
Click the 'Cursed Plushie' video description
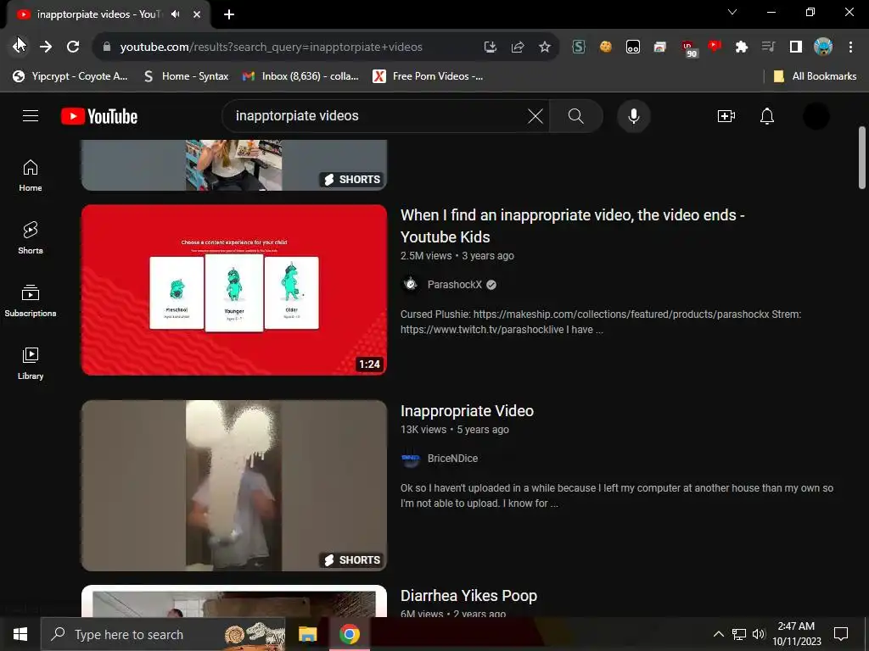click(601, 321)
